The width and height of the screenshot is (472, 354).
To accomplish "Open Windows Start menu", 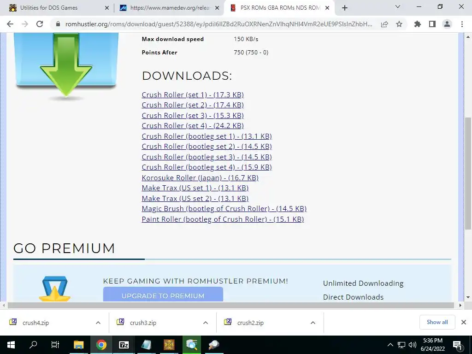I will [11, 345].
